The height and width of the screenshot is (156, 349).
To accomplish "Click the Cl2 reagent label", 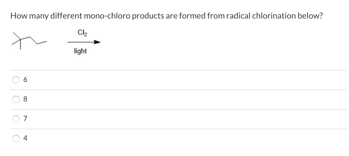I will tap(82, 32).
